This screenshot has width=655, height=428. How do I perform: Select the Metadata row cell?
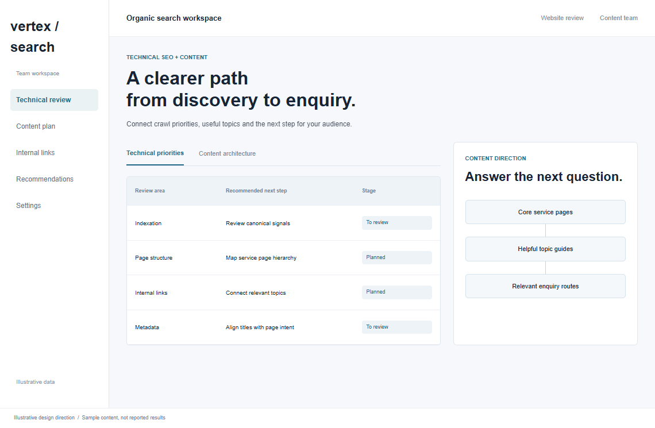tap(147, 327)
